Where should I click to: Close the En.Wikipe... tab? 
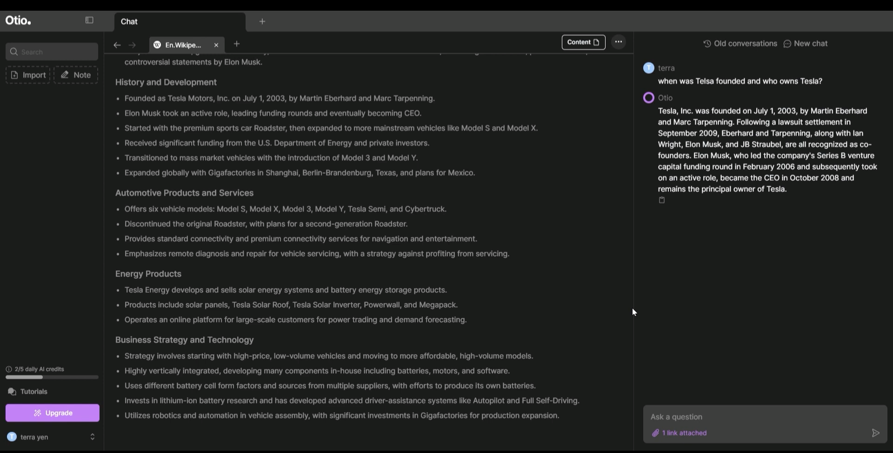point(216,45)
